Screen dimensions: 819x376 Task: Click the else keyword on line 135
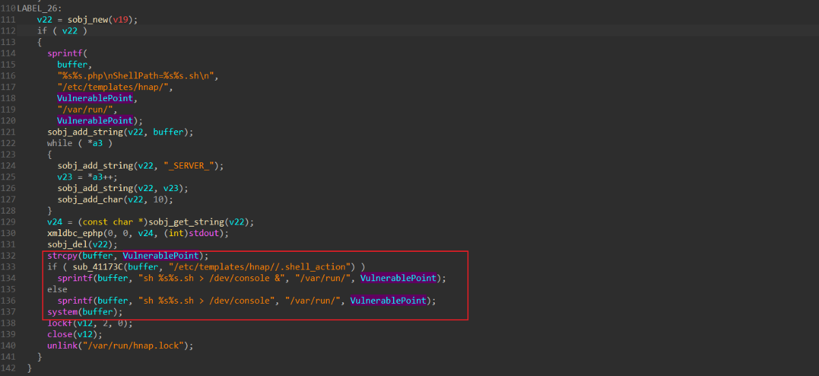coord(57,289)
